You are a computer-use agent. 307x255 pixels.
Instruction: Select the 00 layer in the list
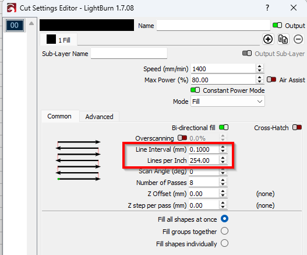(x=15, y=25)
